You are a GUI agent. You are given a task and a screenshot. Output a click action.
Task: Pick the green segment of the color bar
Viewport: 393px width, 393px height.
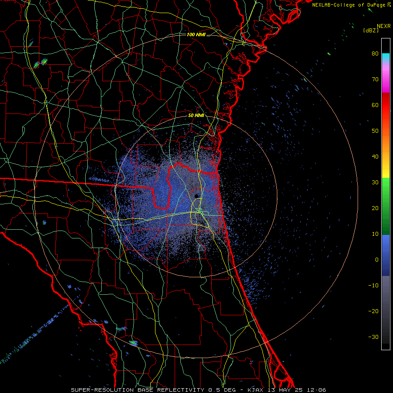[386, 206]
